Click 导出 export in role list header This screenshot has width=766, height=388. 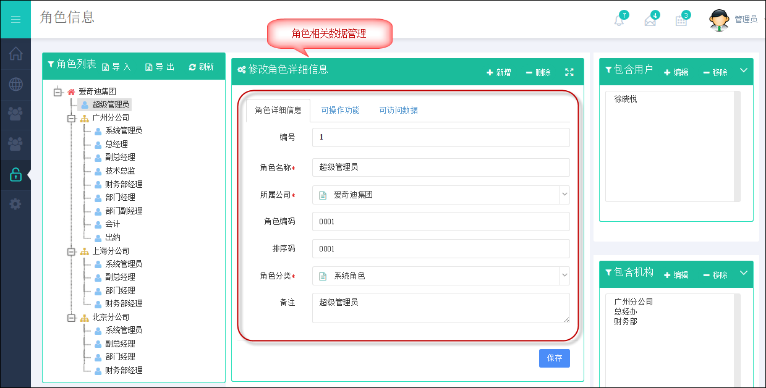click(x=160, y=67)
